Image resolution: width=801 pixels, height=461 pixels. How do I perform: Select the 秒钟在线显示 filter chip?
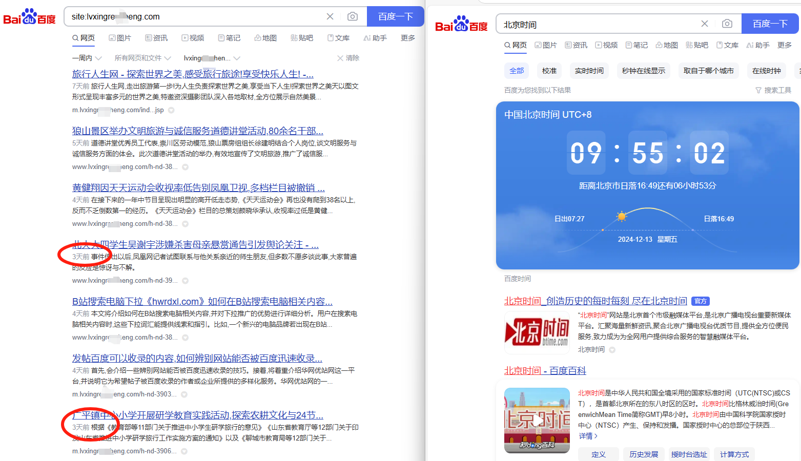click(644, 71)
